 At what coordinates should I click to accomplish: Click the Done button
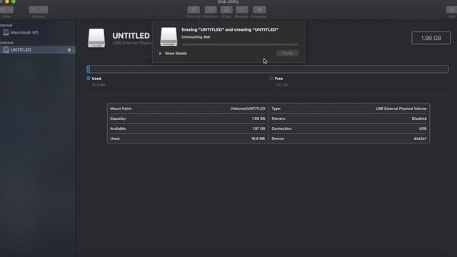tap(287, 53)
